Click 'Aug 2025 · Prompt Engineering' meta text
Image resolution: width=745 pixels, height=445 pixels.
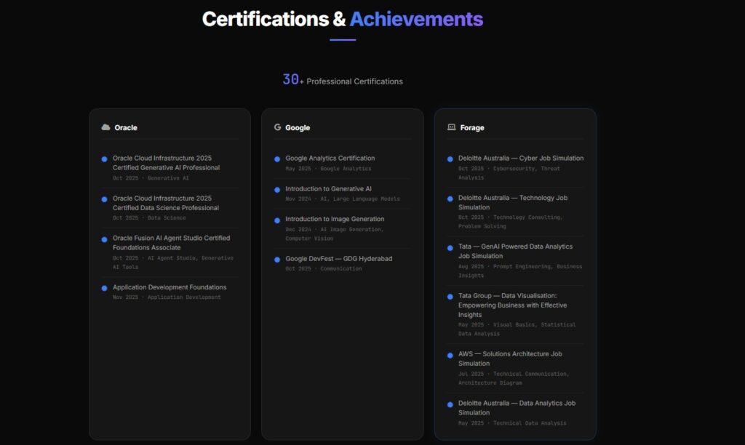[520, 270]
